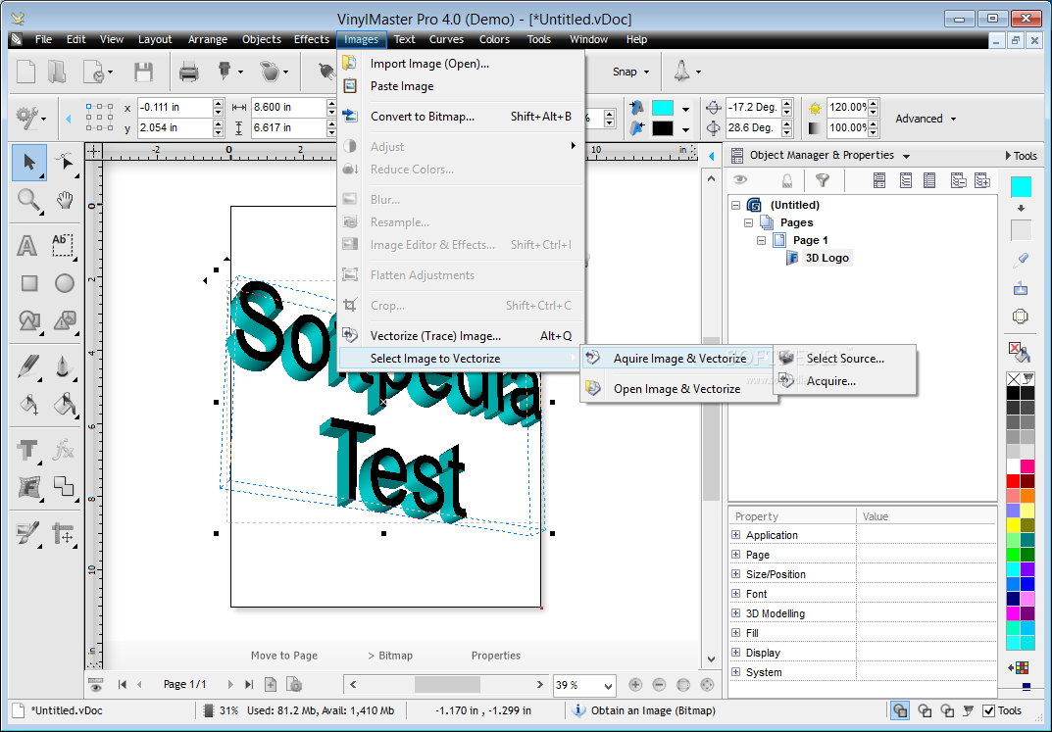Image resolution: width=1052 pixels, height=732 pixels.
Task: Click the Print icon in toolbar
Action: [188, 72]
